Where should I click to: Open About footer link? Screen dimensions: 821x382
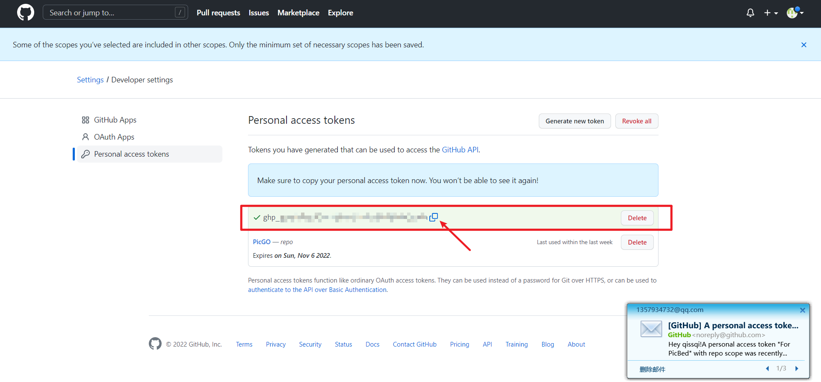(576, 344)
